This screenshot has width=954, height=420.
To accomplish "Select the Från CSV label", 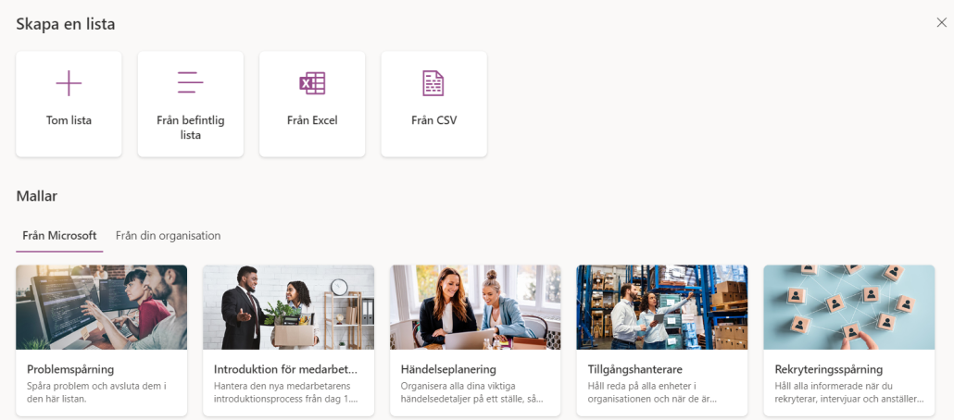I will click(x=433, y=120).
